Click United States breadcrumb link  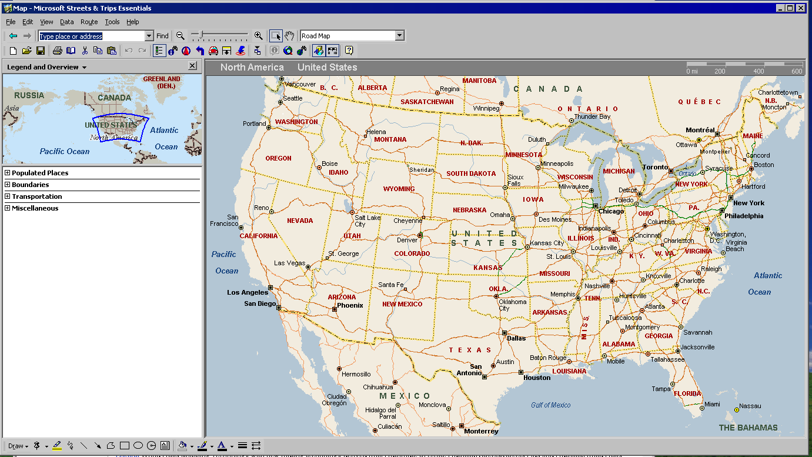point(328,67)
